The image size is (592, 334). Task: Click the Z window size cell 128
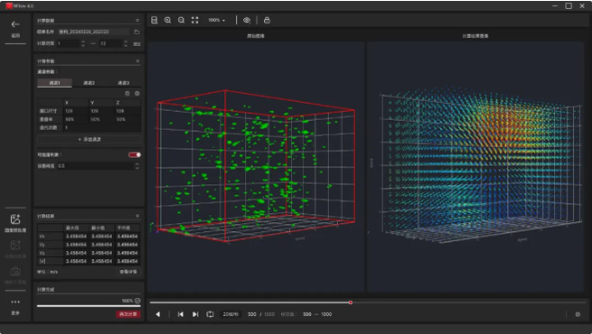[x=127, y=111]
